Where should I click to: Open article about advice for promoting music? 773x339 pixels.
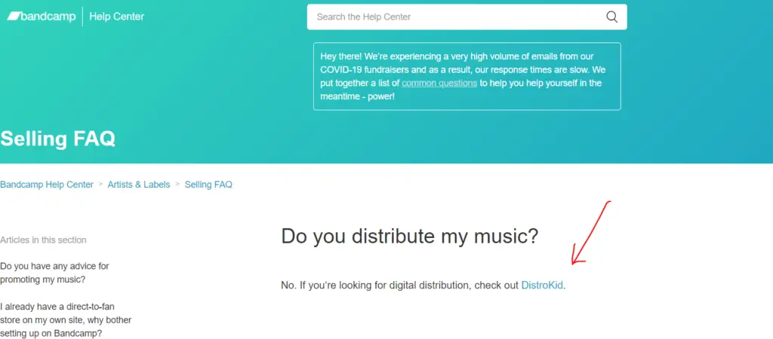(54, 273)
